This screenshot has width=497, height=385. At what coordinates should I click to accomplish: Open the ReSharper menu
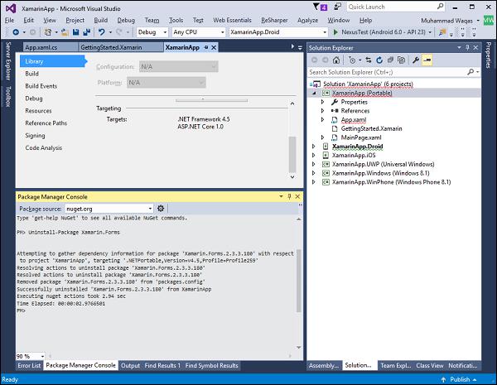pyautogui.click(x=274, y=20)
